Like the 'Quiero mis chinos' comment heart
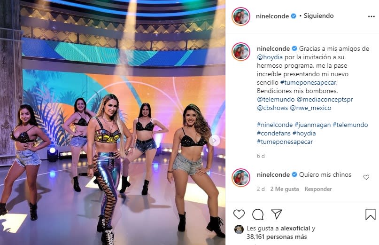 366,177
